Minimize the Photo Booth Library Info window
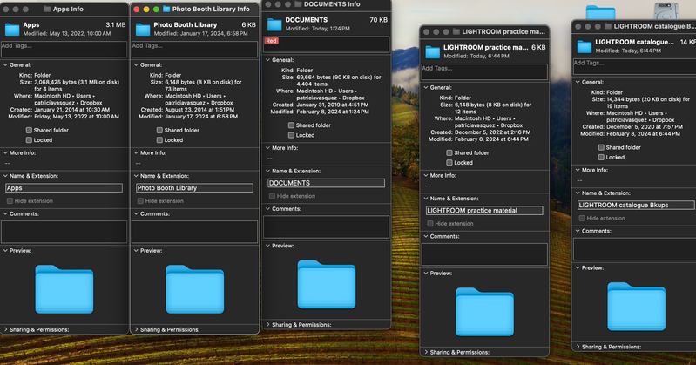Viewport: 696px width, 365px height. pyautogui.click(x=146, y=9)
